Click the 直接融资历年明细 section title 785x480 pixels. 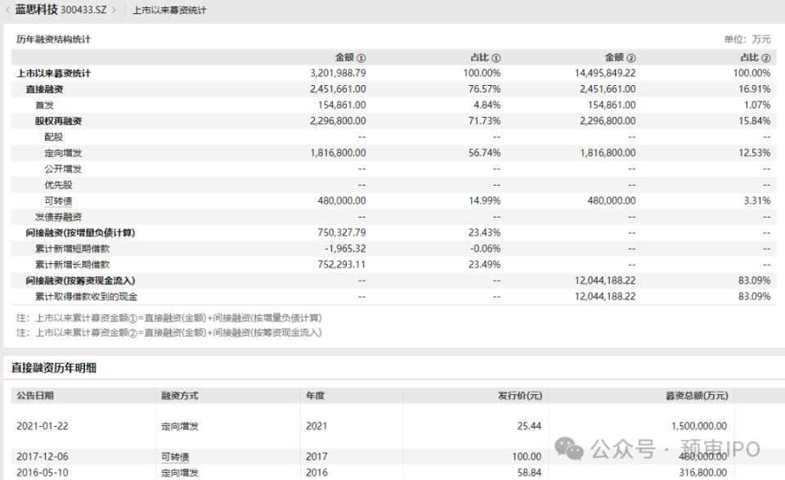[54, 368]
